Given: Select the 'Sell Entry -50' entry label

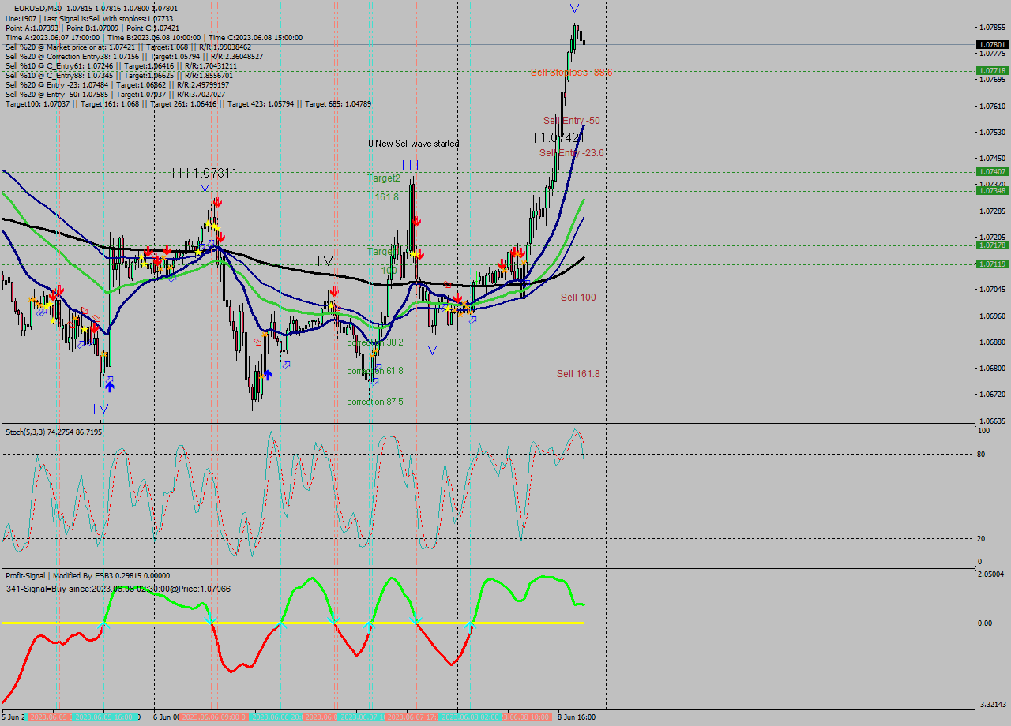Looking at the screenshot, I should tap(571, 120).
